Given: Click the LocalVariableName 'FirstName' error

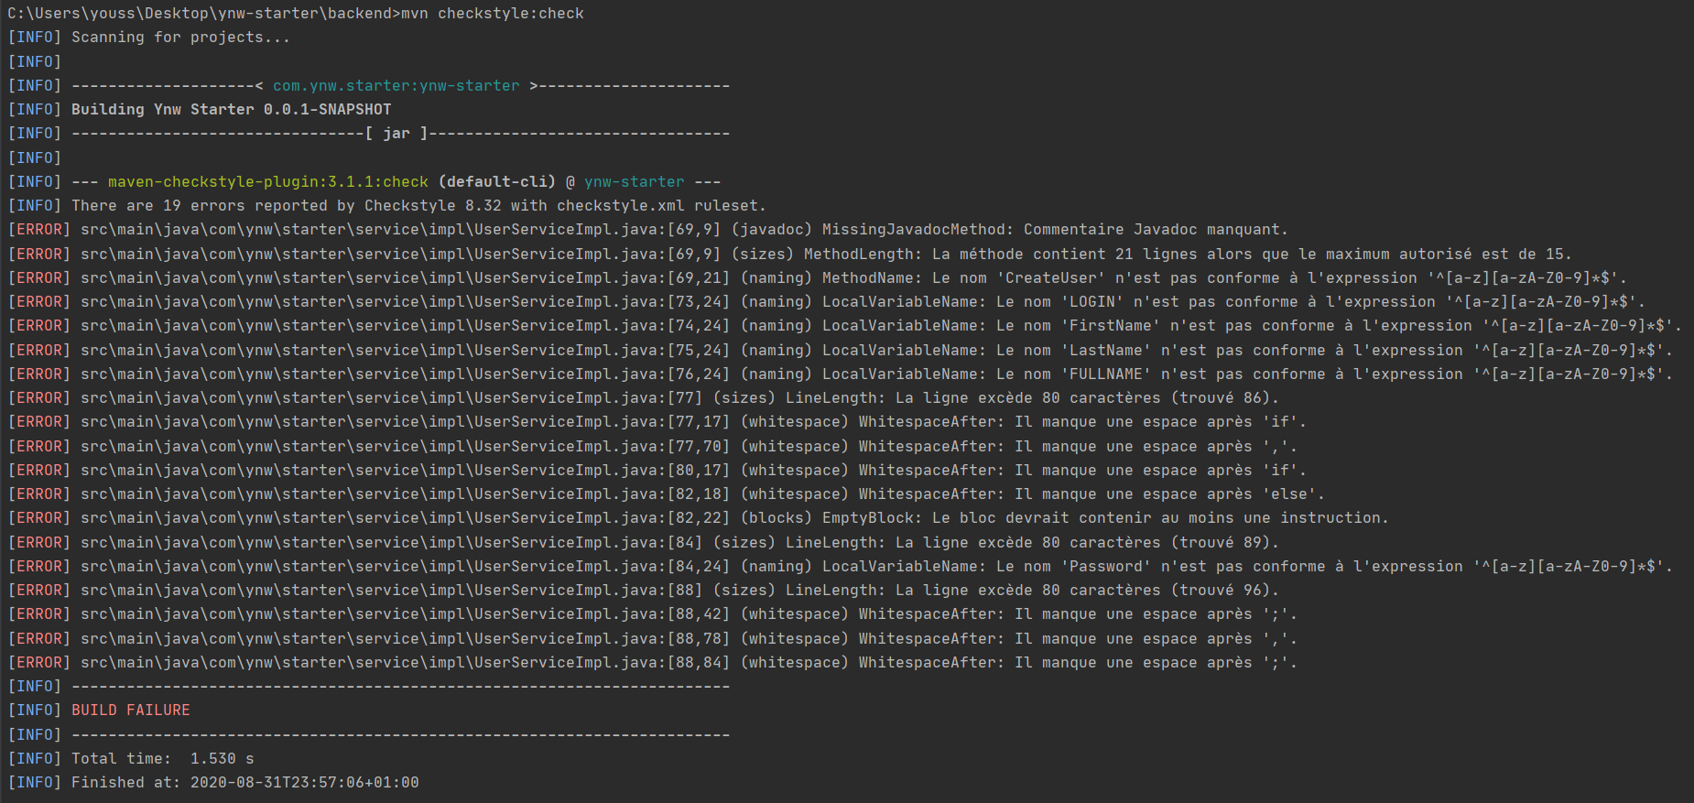Looking at the screenshot, I should (x=845, y=326).
